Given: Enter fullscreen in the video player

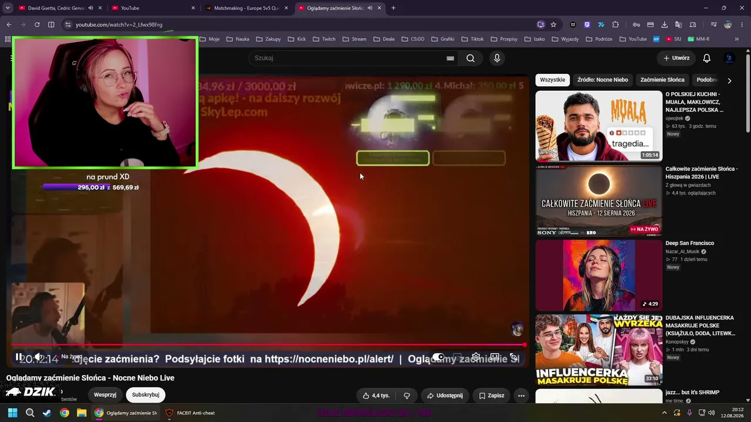Looking at the screenshot, I should click(513, 357).
